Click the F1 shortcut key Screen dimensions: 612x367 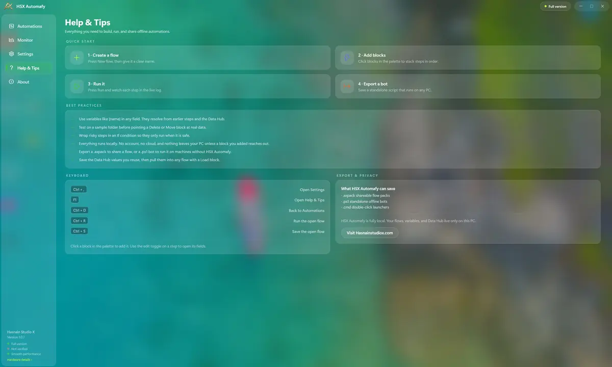[75, 200]
